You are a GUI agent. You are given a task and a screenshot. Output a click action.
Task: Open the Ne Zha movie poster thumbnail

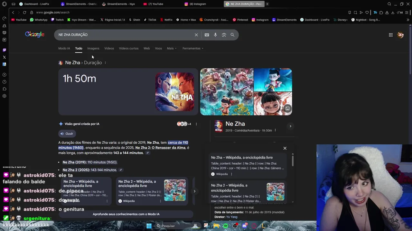(175, 92)
